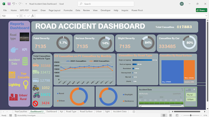This screenshot has width=209, height=117.
Task: Open the KPI link
Action: [25, 50]
